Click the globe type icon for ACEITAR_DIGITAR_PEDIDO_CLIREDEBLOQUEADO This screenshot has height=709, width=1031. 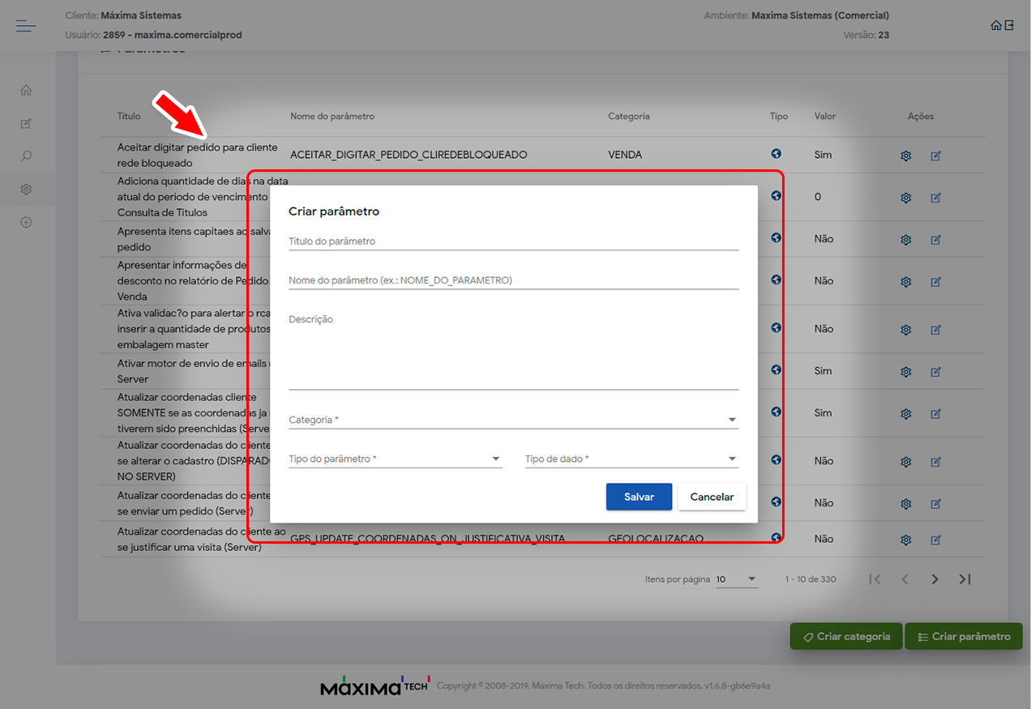click(x=776, y=153)
